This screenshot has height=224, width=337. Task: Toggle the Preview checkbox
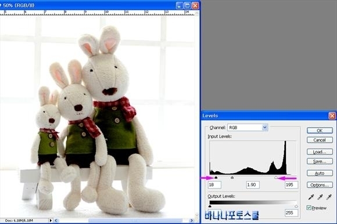309,208
